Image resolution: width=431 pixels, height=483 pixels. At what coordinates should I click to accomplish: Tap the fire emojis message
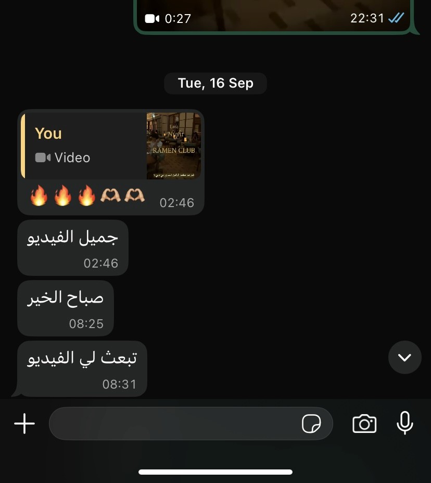click(62, 195)
